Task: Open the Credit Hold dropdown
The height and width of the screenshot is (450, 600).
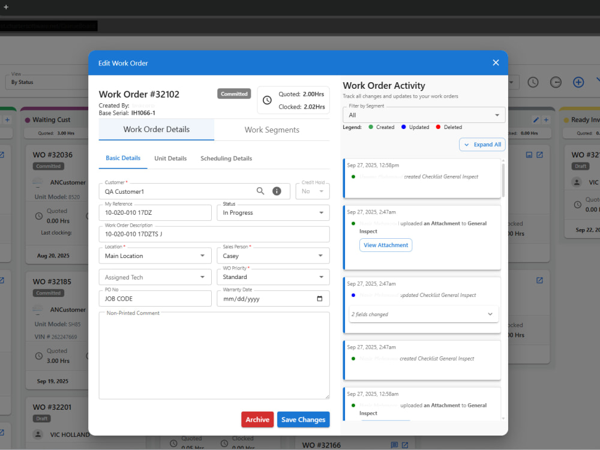Action: click(x=313, y=191)
